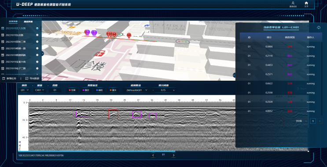Switch to the second list tab in left panel
Image resolution: width=327 pixels, height=167 pixels.
click(x=28, y=22)
